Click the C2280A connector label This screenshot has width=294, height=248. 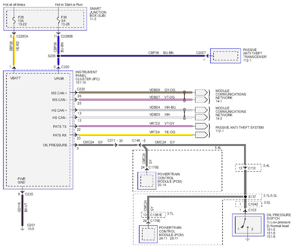pyautogui.click(x=22, y=36)
